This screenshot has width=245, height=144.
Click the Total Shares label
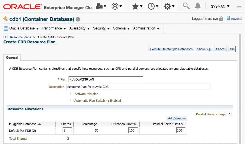[18, 139]
